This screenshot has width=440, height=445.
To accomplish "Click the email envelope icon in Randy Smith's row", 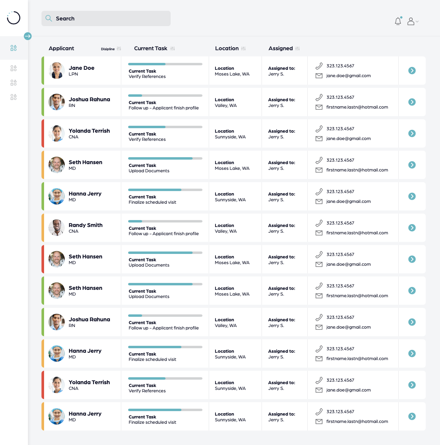I will 319,233.
